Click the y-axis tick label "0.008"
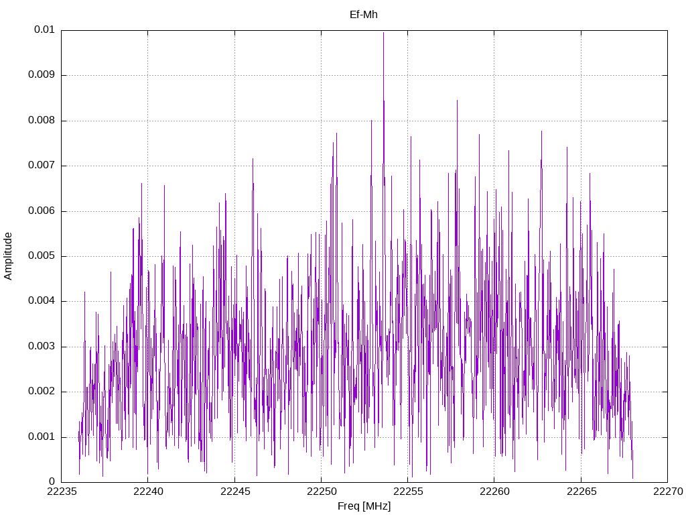686x515 pixels. pos(42,121)
